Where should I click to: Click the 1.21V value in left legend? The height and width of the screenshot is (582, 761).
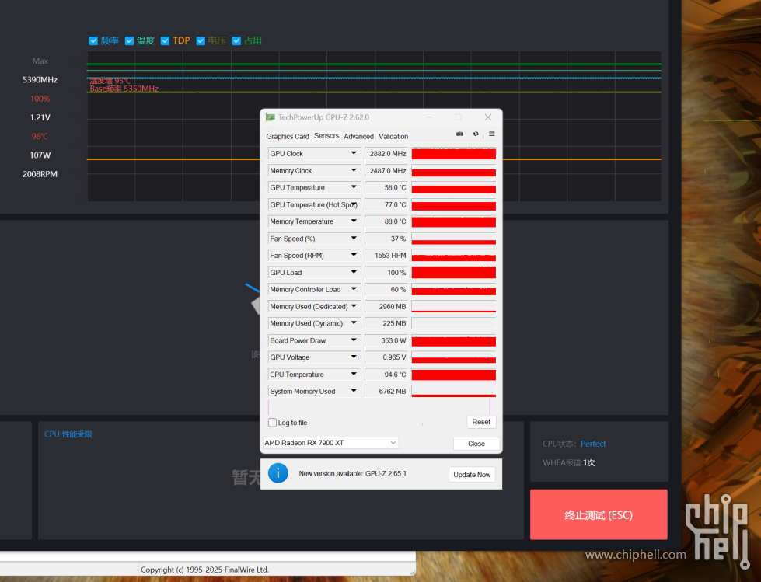point(40,117)
